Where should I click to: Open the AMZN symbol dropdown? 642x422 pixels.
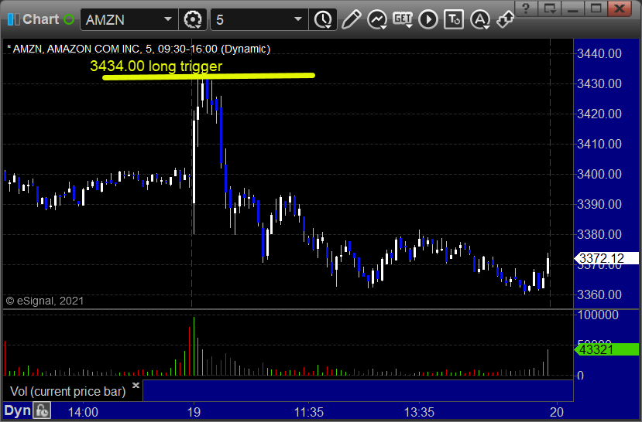click(x=167, y=19)
